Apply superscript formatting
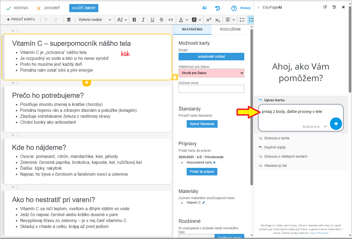This screenshot has height=239, width=352. pos(208,20)
